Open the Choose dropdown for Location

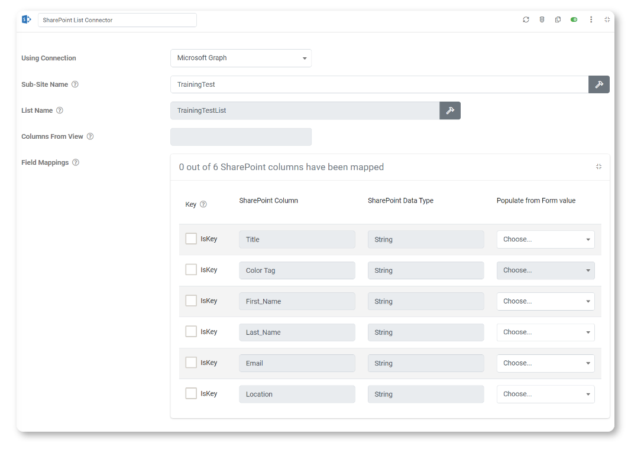pos(545,394)
